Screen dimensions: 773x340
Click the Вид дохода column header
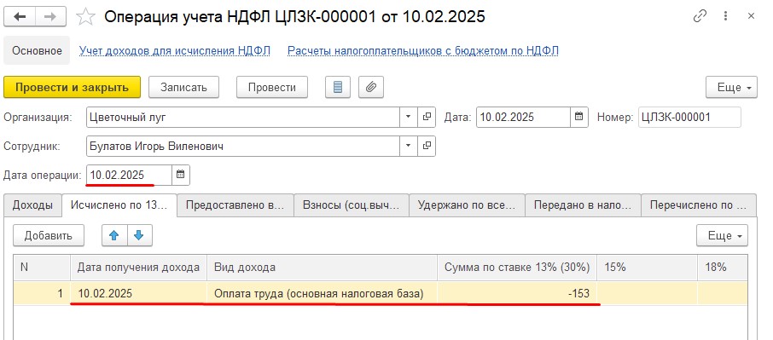pos(322,268)
